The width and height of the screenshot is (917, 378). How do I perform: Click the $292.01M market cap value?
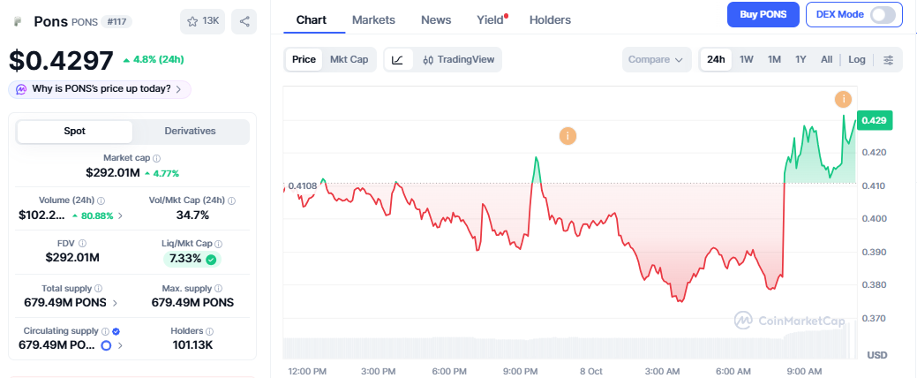[x=113, y=172]
